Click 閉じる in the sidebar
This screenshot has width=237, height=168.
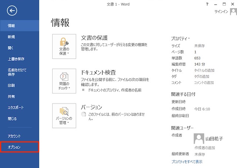[x=20, y=119]
